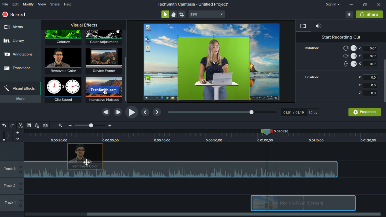
Task: Click the green Share button
Action: point(369,14)
